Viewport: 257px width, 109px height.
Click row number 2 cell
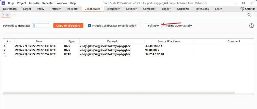click(4, 50)
